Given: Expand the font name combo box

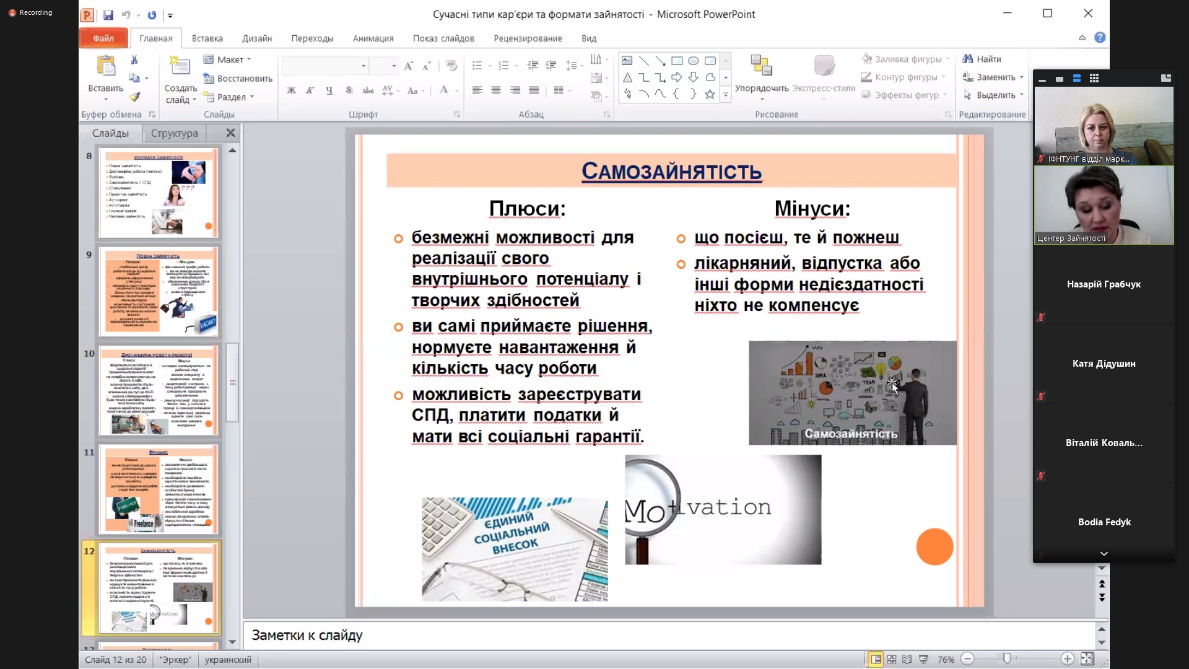Looking at the screenshot, I should click(x=364, y=66).
